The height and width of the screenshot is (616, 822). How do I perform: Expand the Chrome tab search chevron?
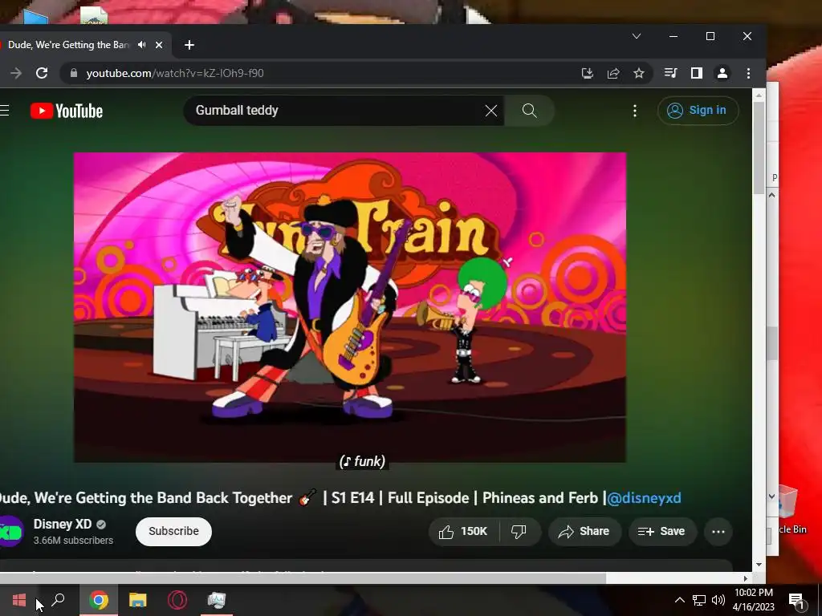point(637,36)
